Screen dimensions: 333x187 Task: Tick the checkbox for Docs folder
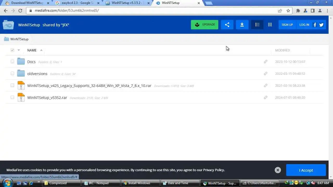tap(12, 62)
